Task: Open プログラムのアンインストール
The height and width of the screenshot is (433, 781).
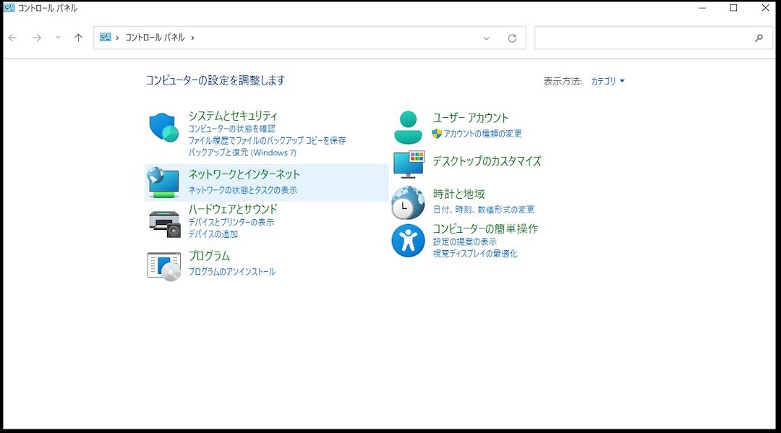Action: tap(231, 271)
